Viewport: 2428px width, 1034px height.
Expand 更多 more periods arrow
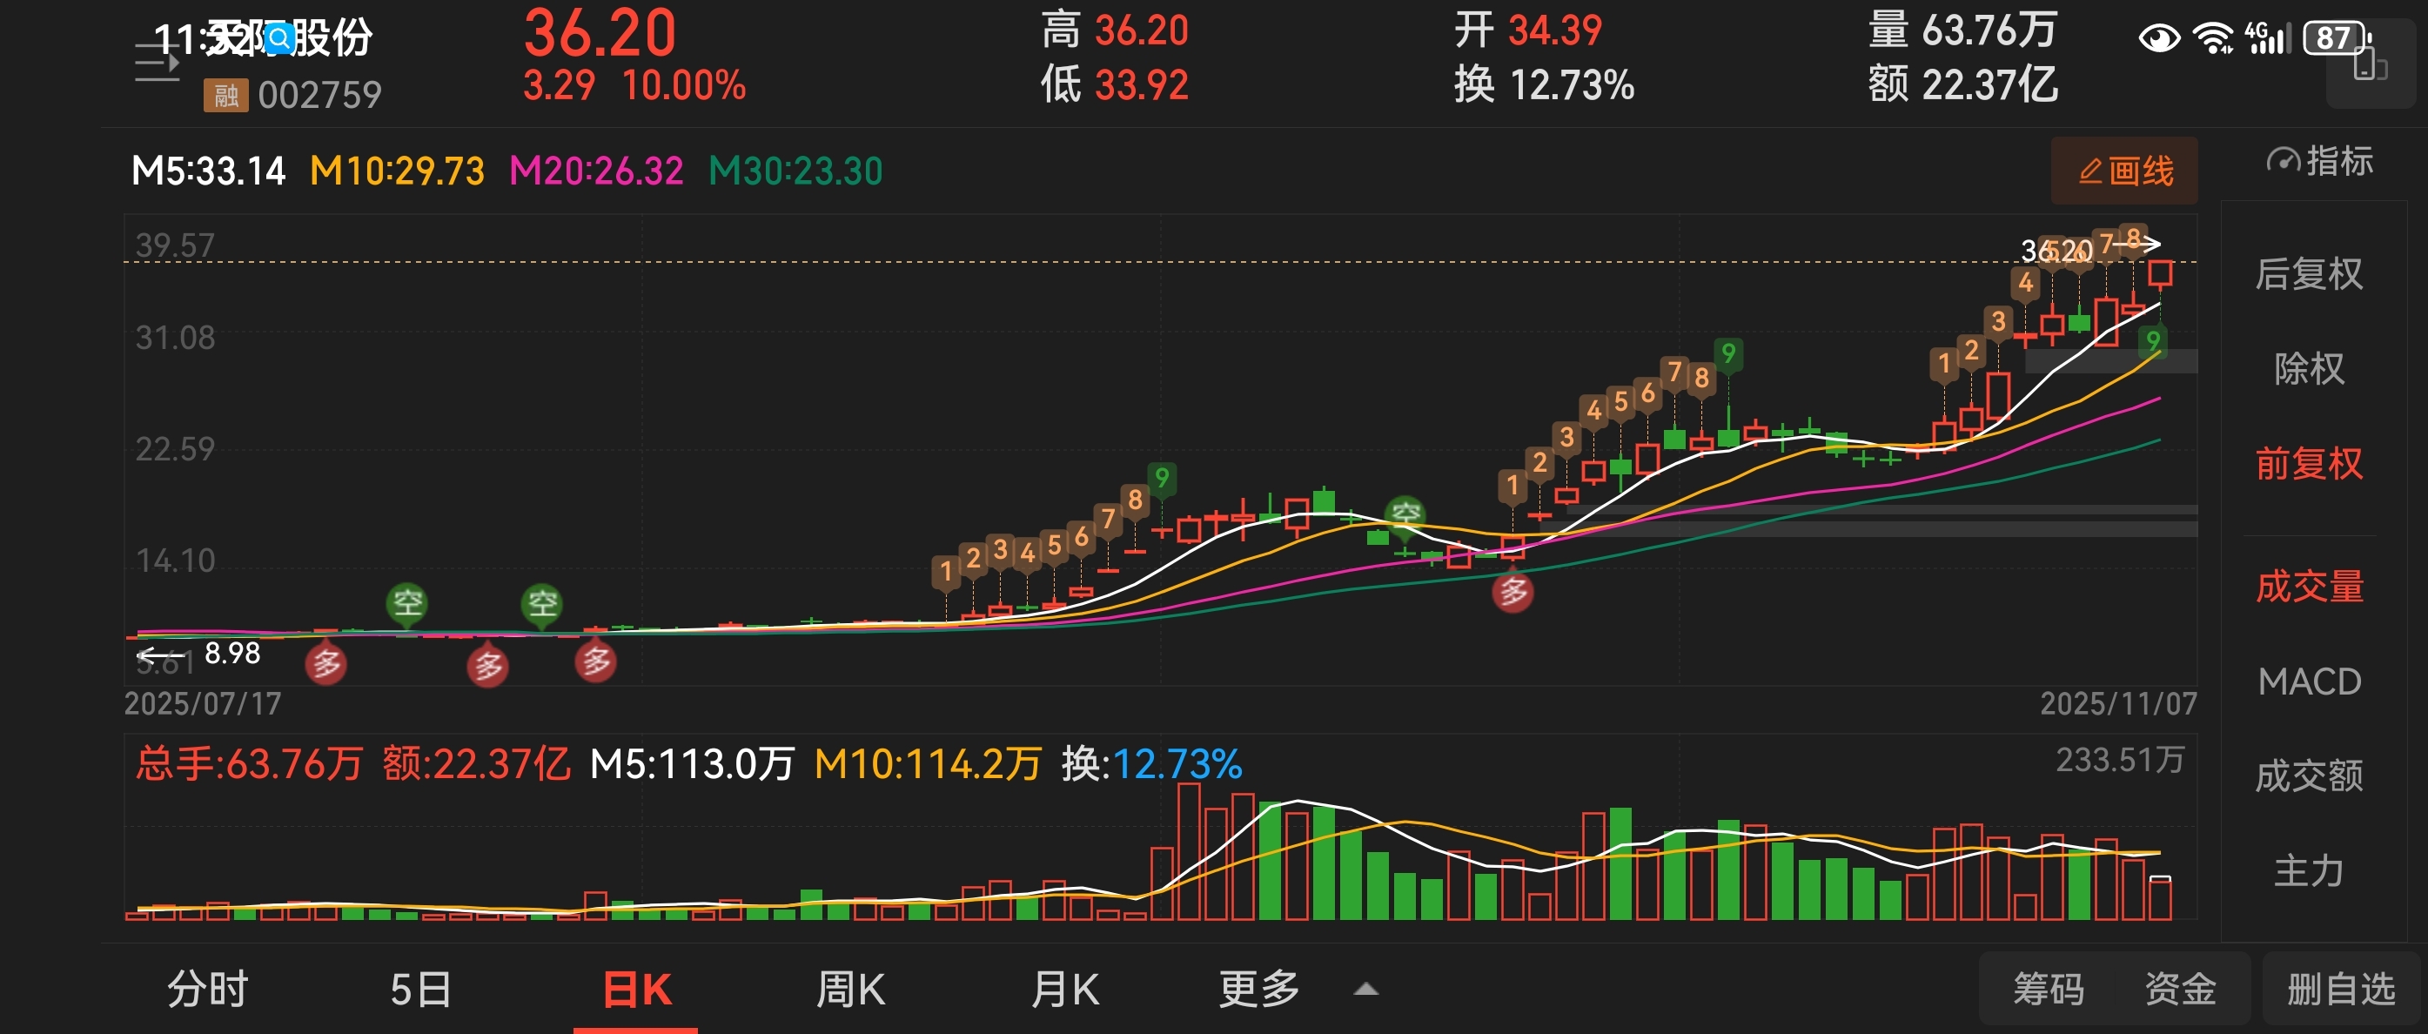point(1365,989)
